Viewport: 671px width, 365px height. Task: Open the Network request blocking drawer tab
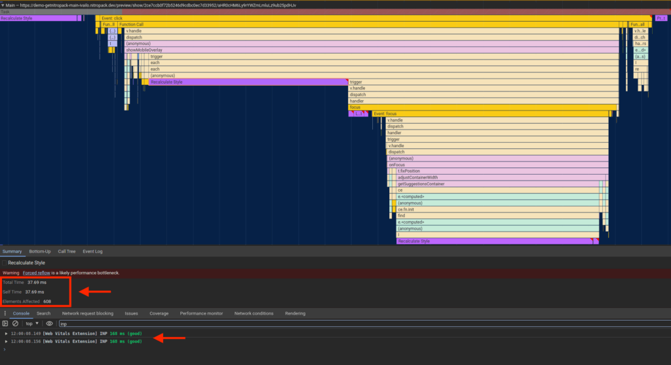[x=87, y=313]
